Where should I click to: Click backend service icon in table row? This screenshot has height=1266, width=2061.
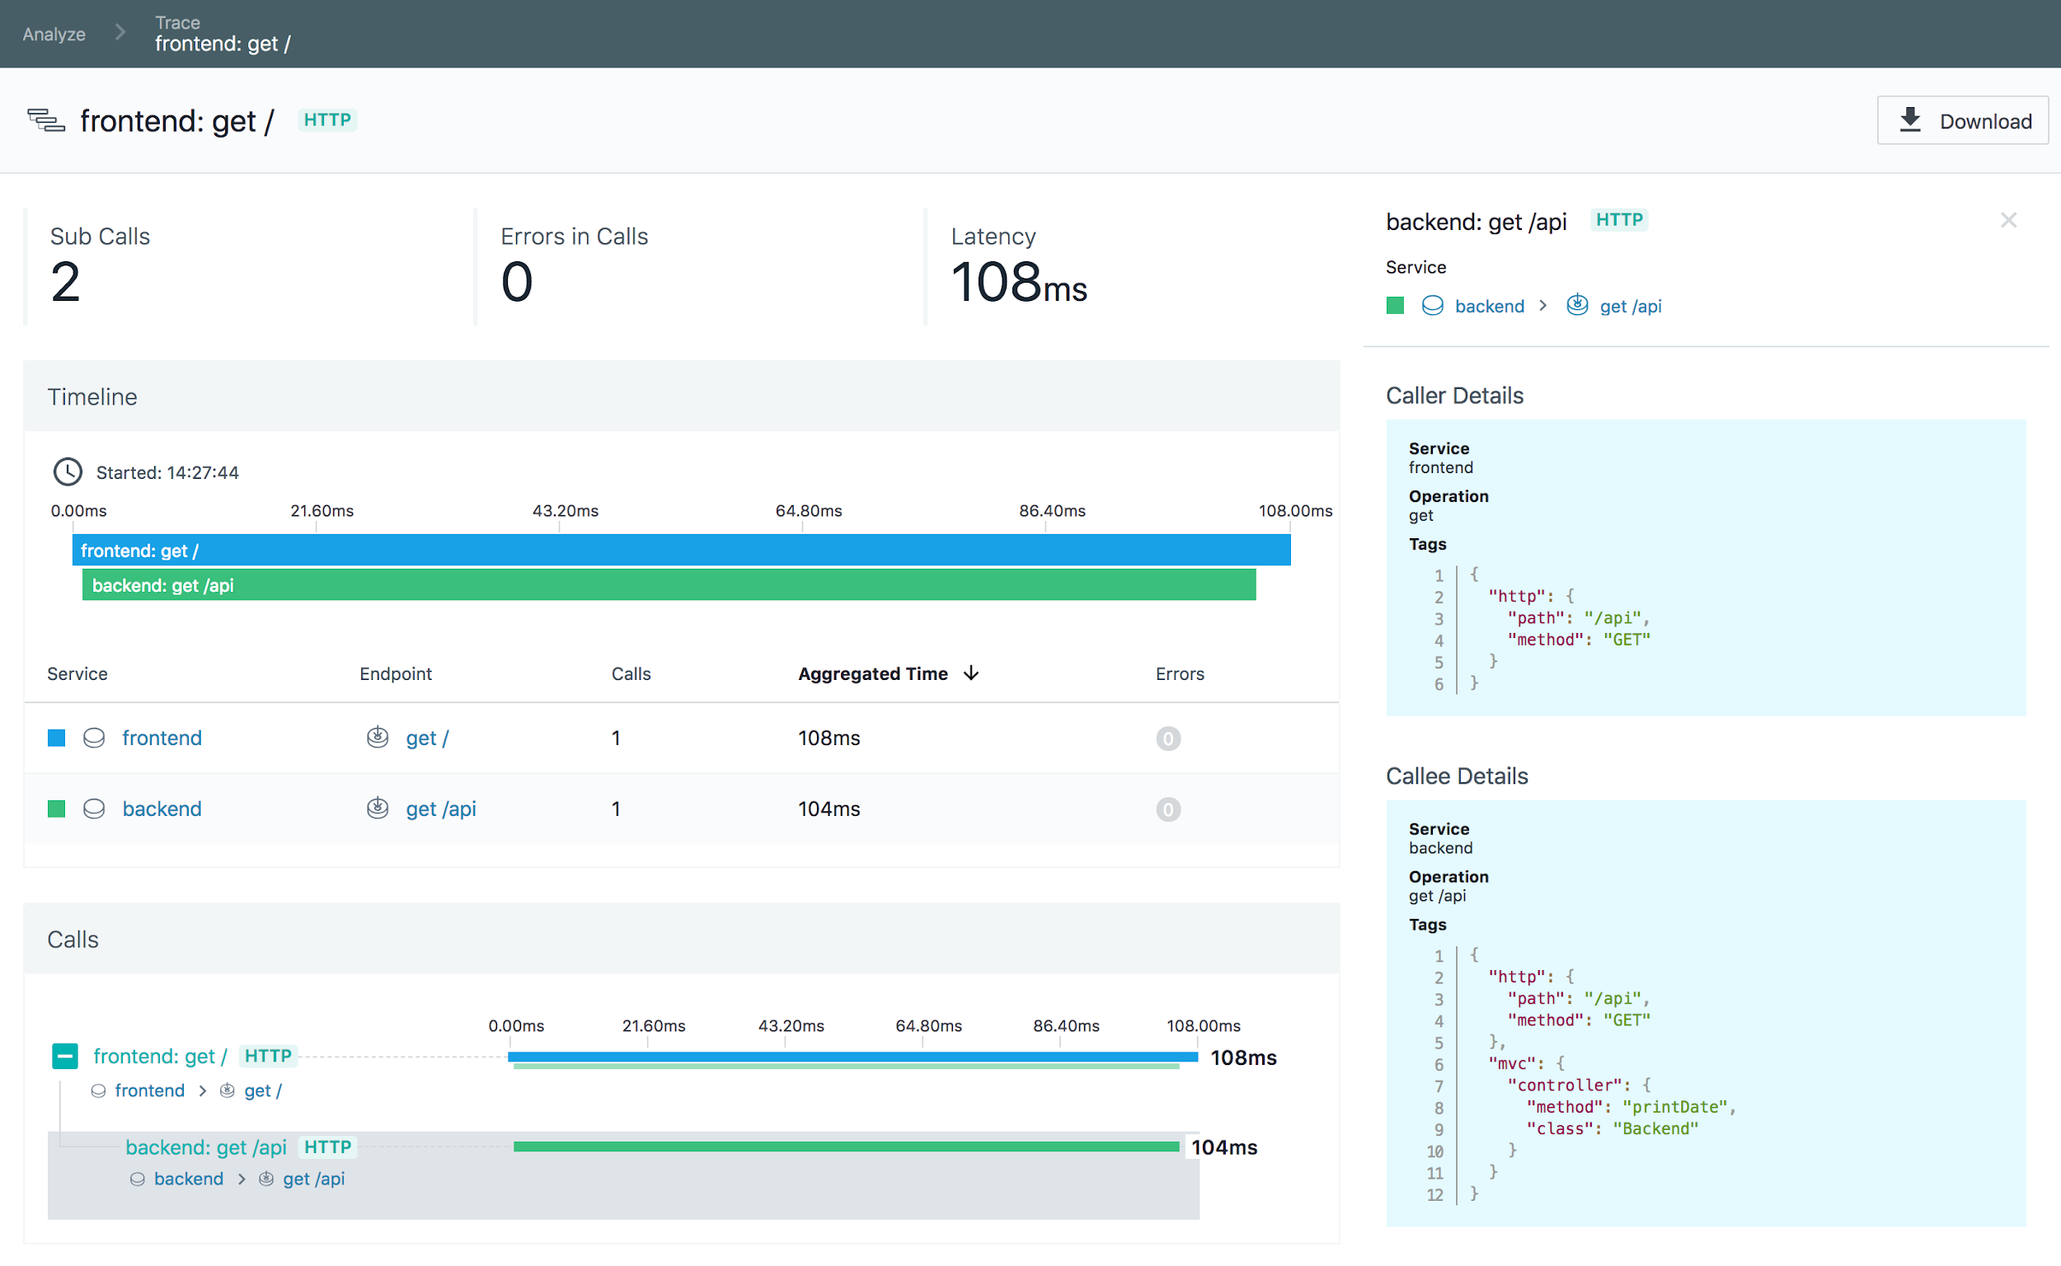click(x=94, y=809)
